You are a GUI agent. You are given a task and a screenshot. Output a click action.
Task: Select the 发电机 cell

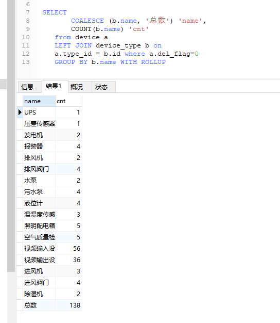39,135
